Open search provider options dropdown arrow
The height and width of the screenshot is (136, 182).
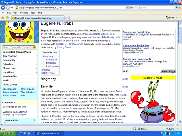pyautogui.click(x=180, y=8)
